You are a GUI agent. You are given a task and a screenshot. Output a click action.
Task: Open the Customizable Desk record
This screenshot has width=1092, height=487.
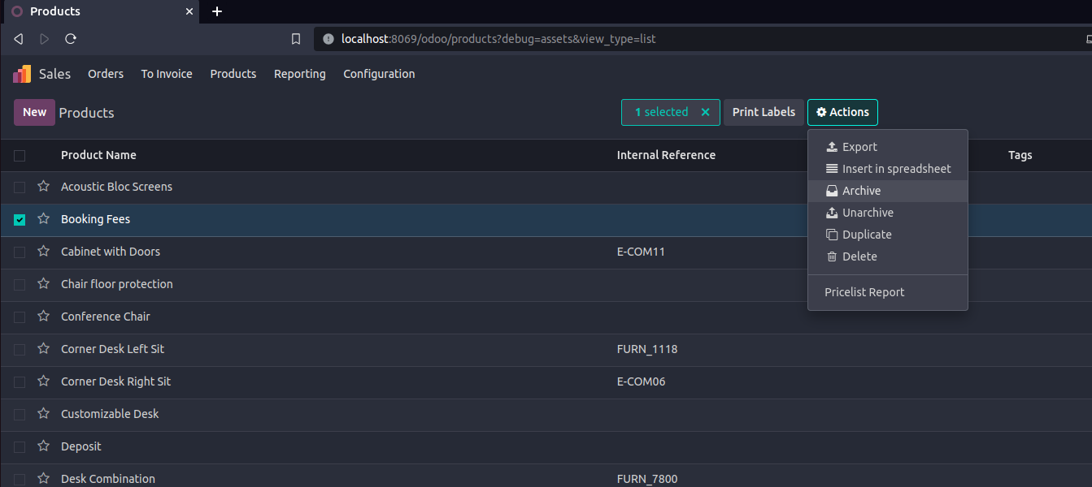(x=110, y=414)
